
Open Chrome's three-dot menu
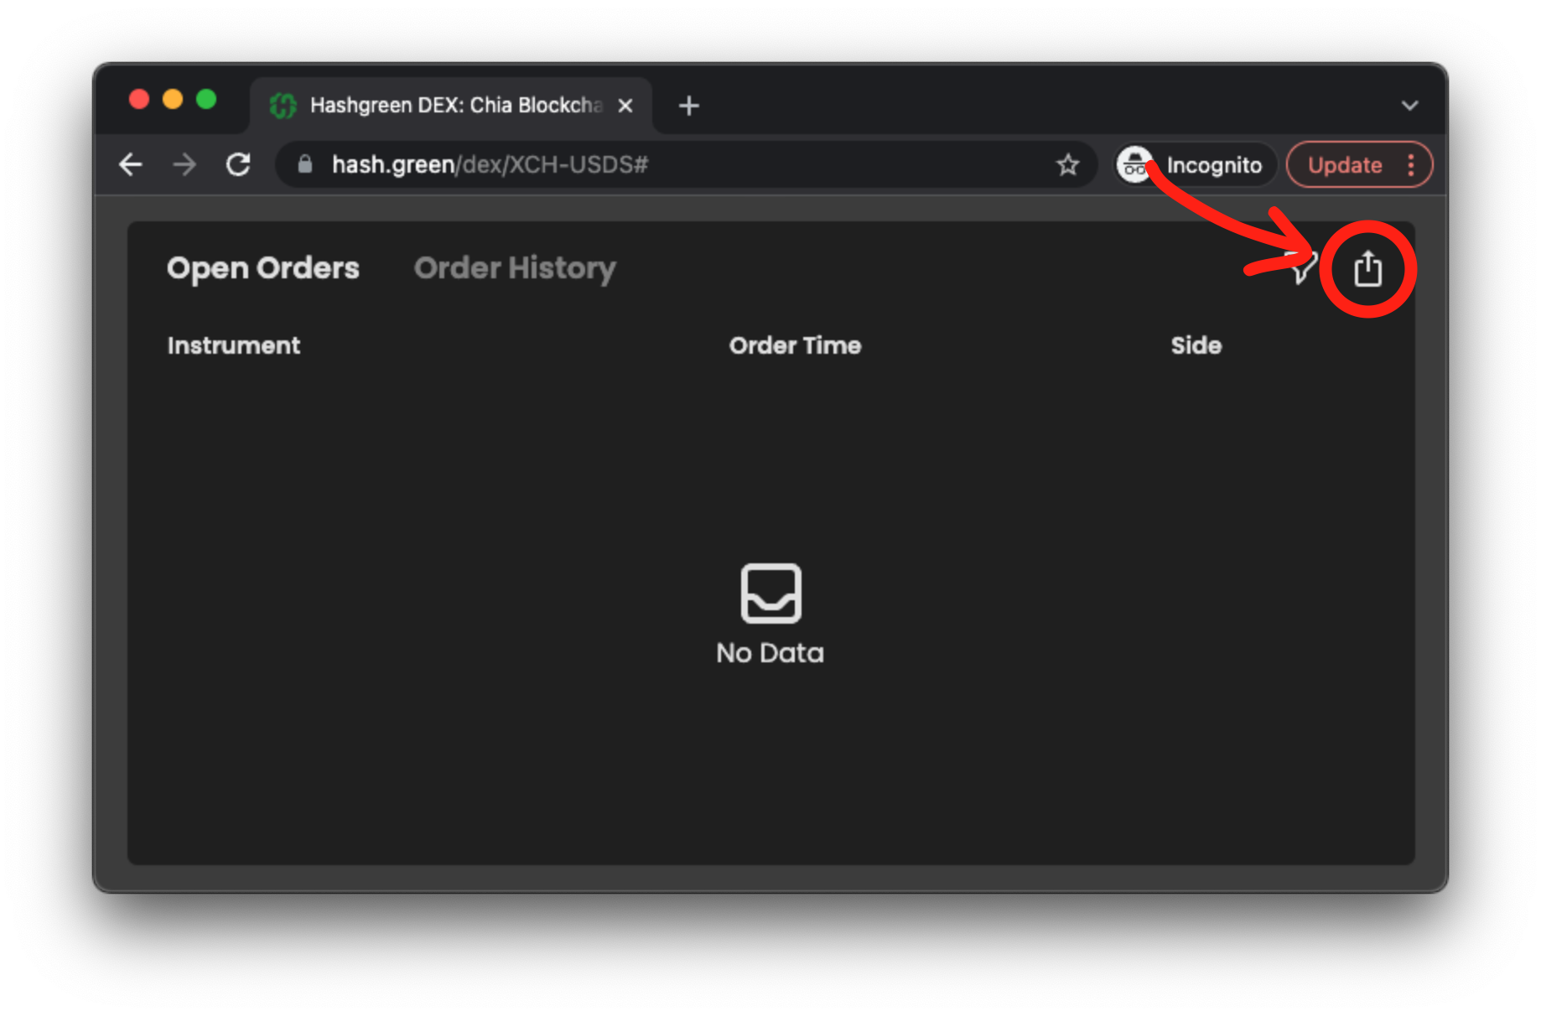point(1412,164)
